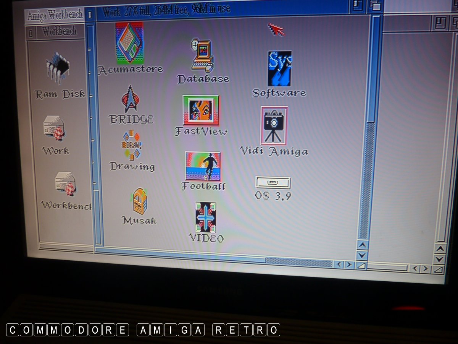Click the Software drawer icon

[x=279, y=69]
